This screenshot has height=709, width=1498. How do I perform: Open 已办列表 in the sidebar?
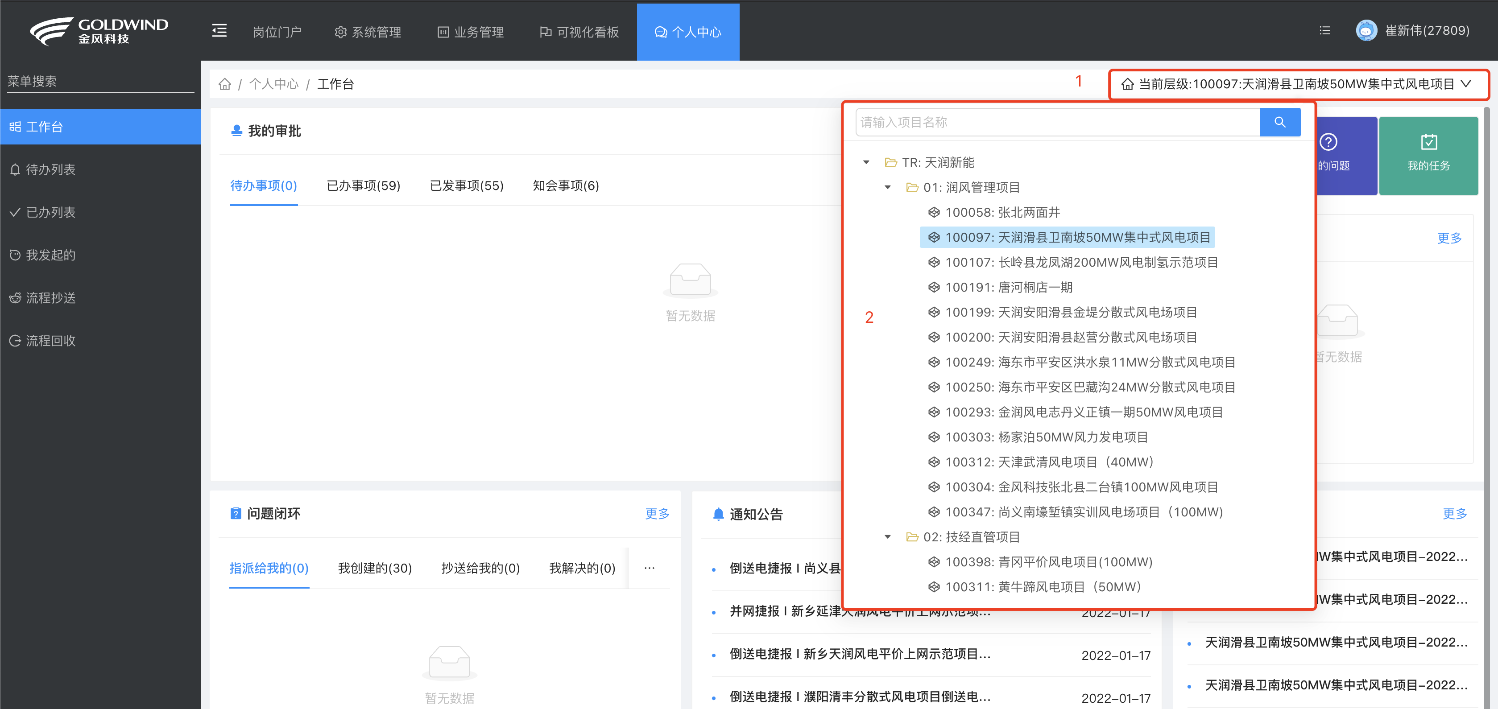(100, 212)
